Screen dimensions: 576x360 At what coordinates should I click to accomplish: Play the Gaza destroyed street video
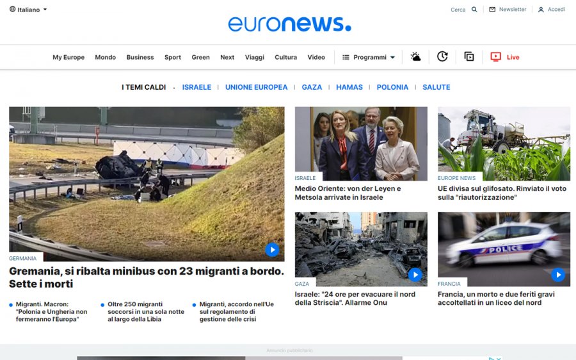(x=415, y=275)
